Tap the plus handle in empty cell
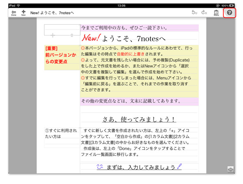Viewport: 243px width, 184px height. click(x=53, y=35)
